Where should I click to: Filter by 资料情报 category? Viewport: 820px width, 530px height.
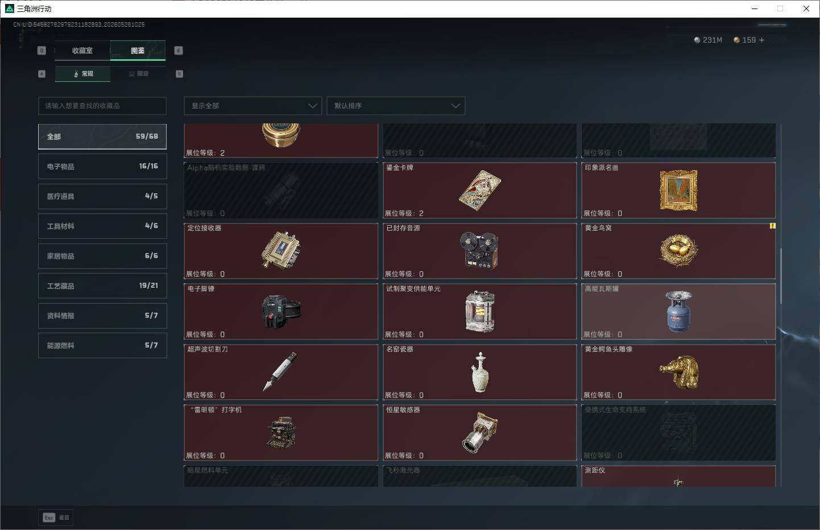point(102,316)
